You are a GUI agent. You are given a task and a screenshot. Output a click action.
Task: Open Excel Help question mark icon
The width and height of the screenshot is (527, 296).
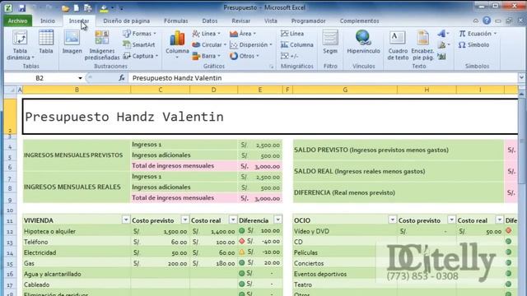(x=487, y=21)
